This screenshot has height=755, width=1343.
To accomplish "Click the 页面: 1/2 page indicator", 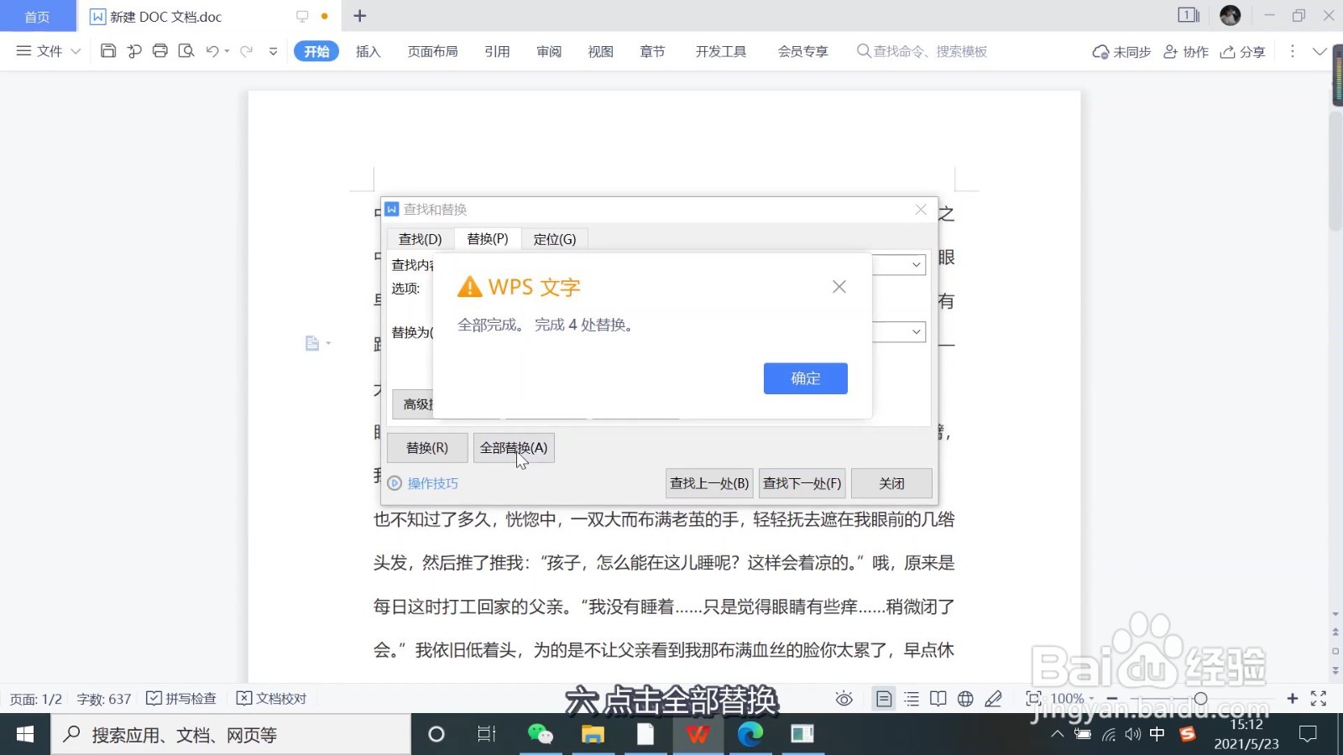I will (35, 699).
